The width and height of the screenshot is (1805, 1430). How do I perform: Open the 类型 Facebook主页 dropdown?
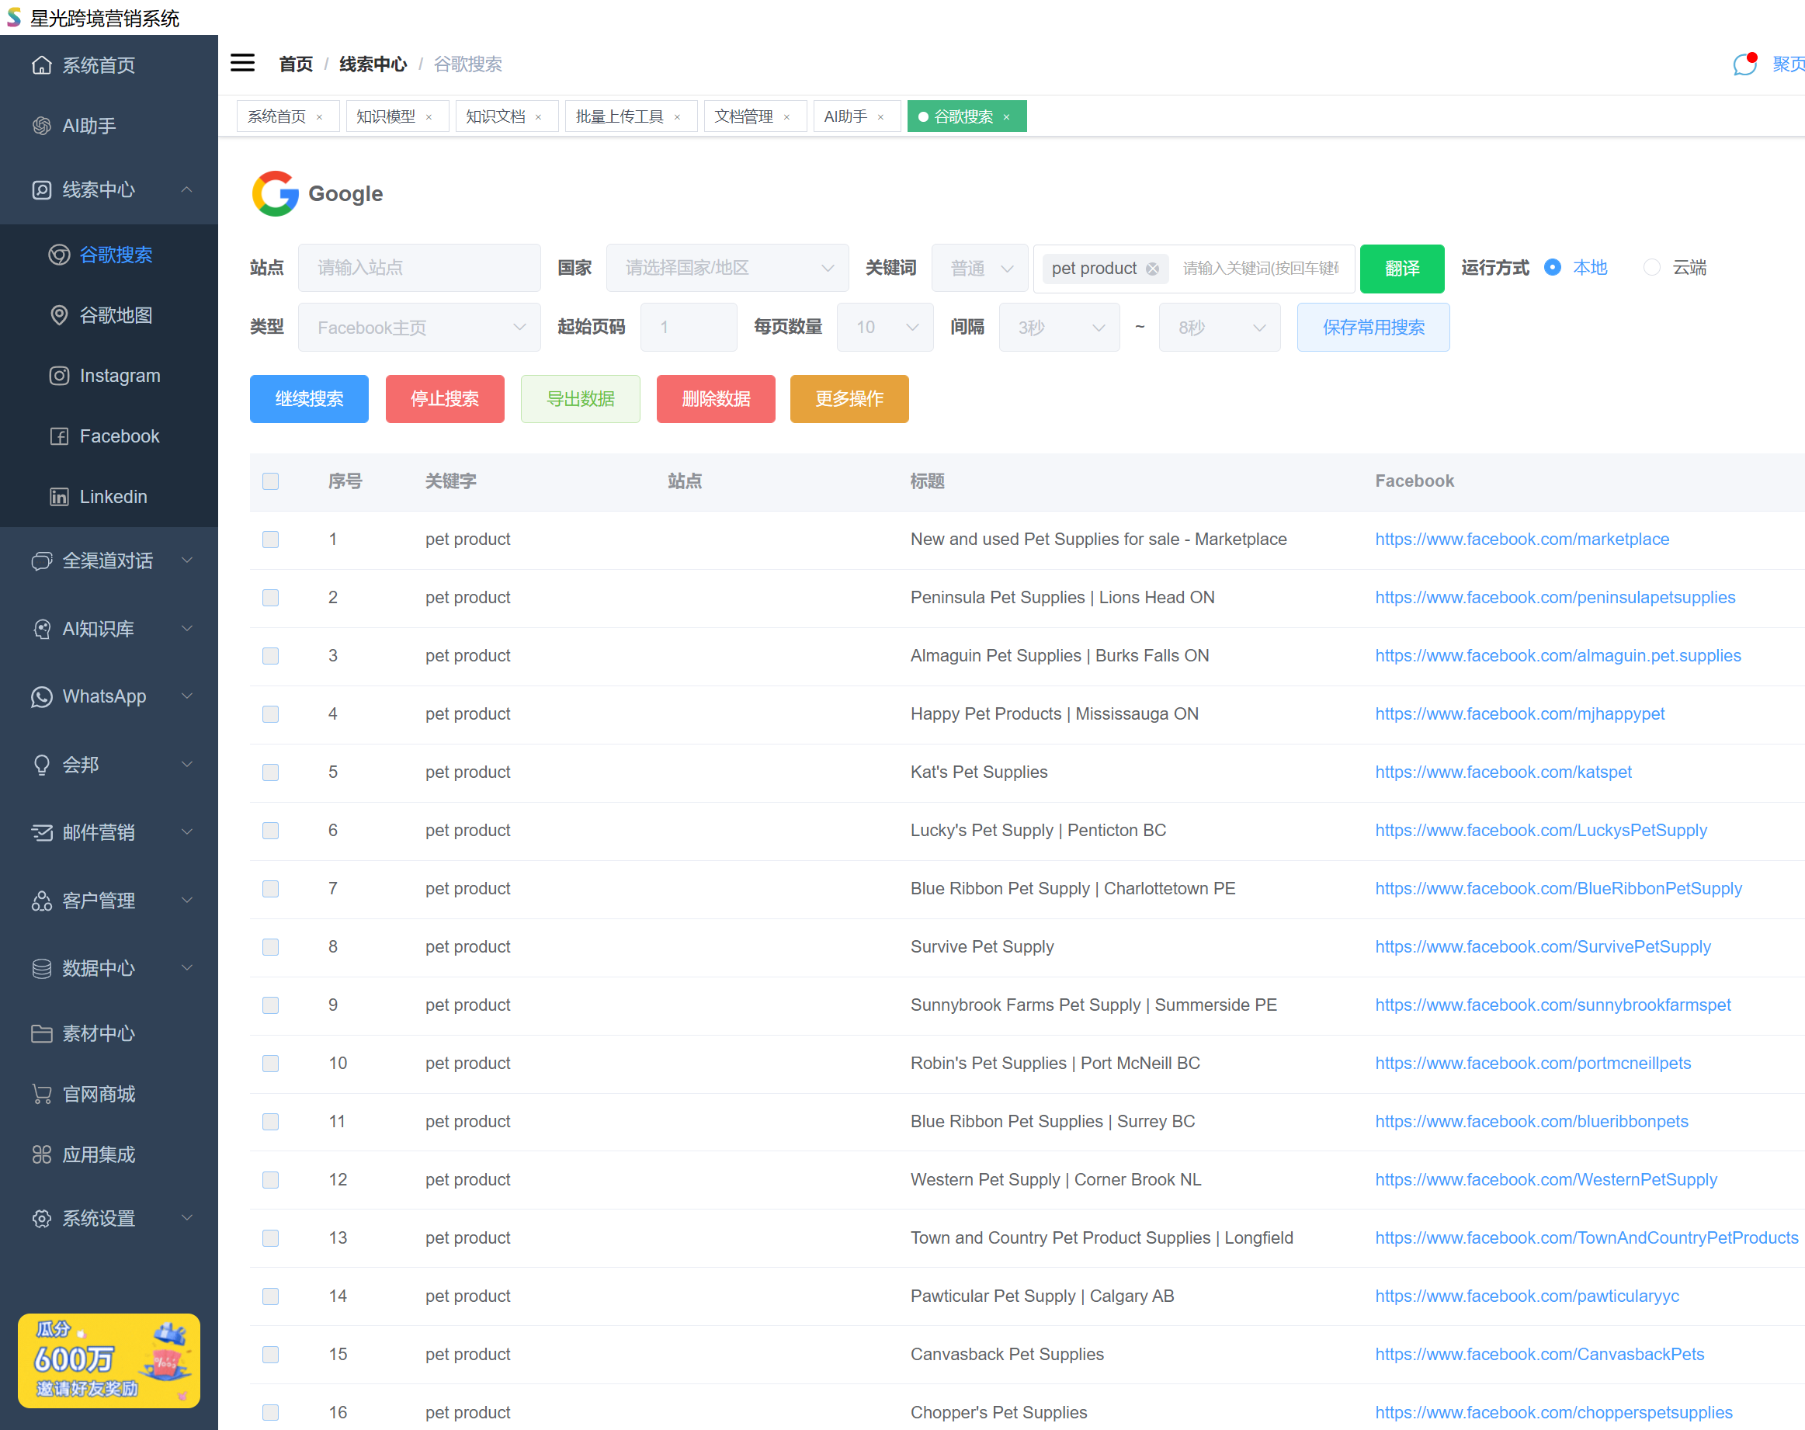point(419,328)
